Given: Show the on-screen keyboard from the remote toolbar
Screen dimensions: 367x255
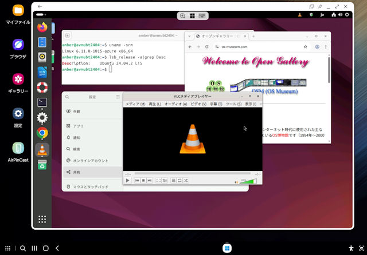Looking at the screenshot, I should [202, 16].
